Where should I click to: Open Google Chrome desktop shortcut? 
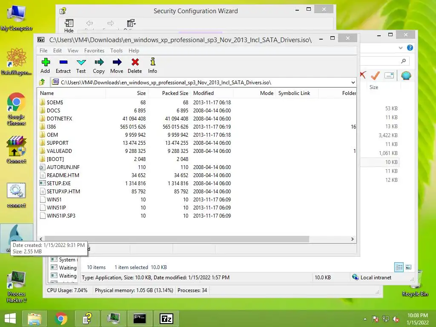tap(17, 109)
